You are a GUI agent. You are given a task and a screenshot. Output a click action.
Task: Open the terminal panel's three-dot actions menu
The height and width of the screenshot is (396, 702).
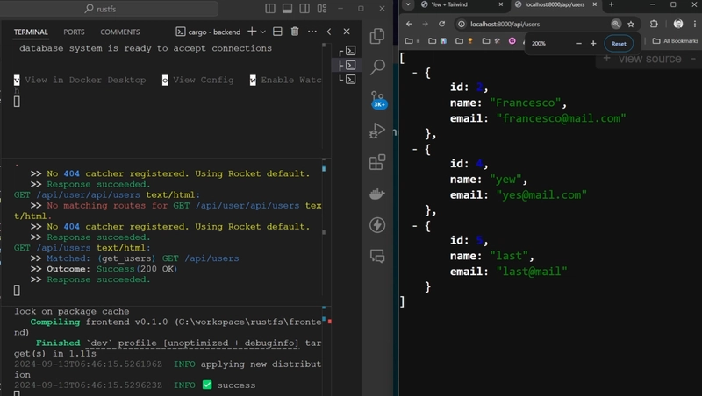pos(312,32)
